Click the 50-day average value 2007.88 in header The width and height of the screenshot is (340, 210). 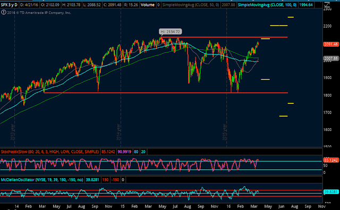pos(228,5)
